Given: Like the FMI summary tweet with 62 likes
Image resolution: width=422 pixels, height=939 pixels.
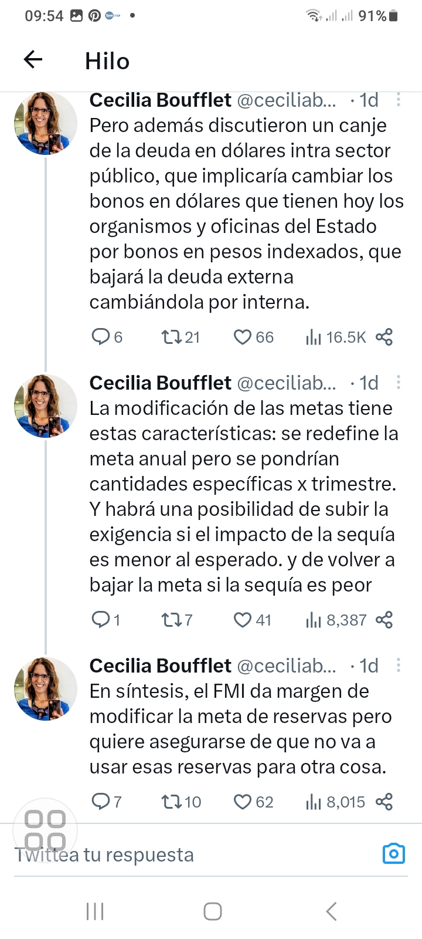Looking at the screenshot, I should click(x=242, y=802).
